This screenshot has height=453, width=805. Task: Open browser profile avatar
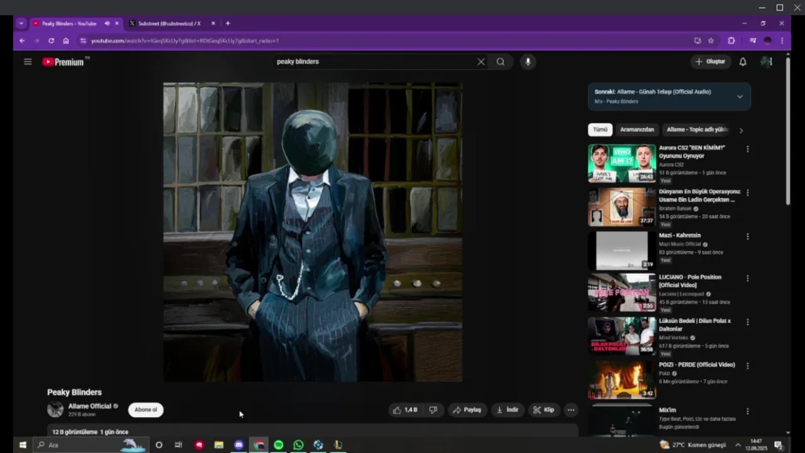point(768,41)
